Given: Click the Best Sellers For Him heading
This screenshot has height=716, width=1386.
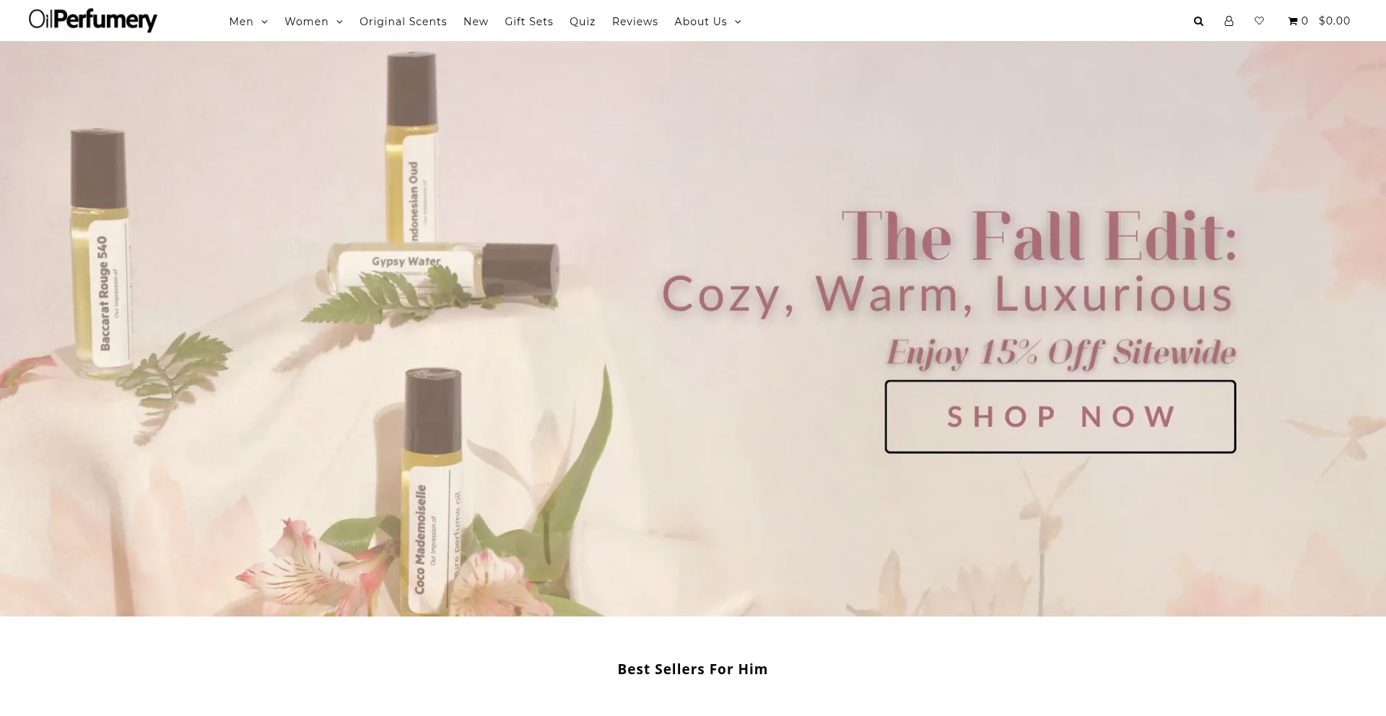Looking at the screenshot, I should click(693, 669).
